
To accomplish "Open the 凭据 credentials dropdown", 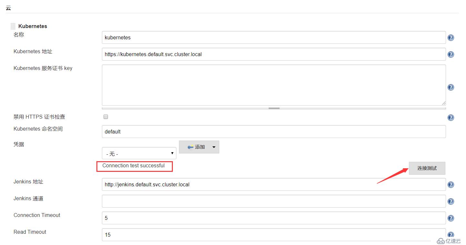I will (139, 153).
